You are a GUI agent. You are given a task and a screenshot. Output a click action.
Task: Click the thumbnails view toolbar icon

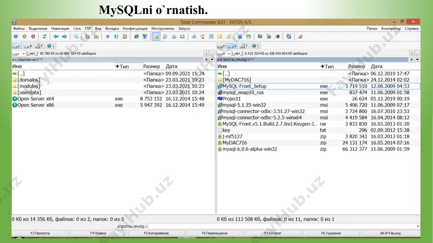182,36
